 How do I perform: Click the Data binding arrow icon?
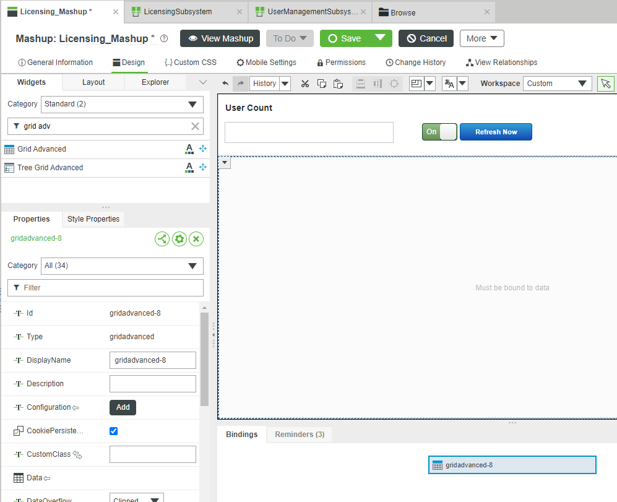[x=47, y=478]
